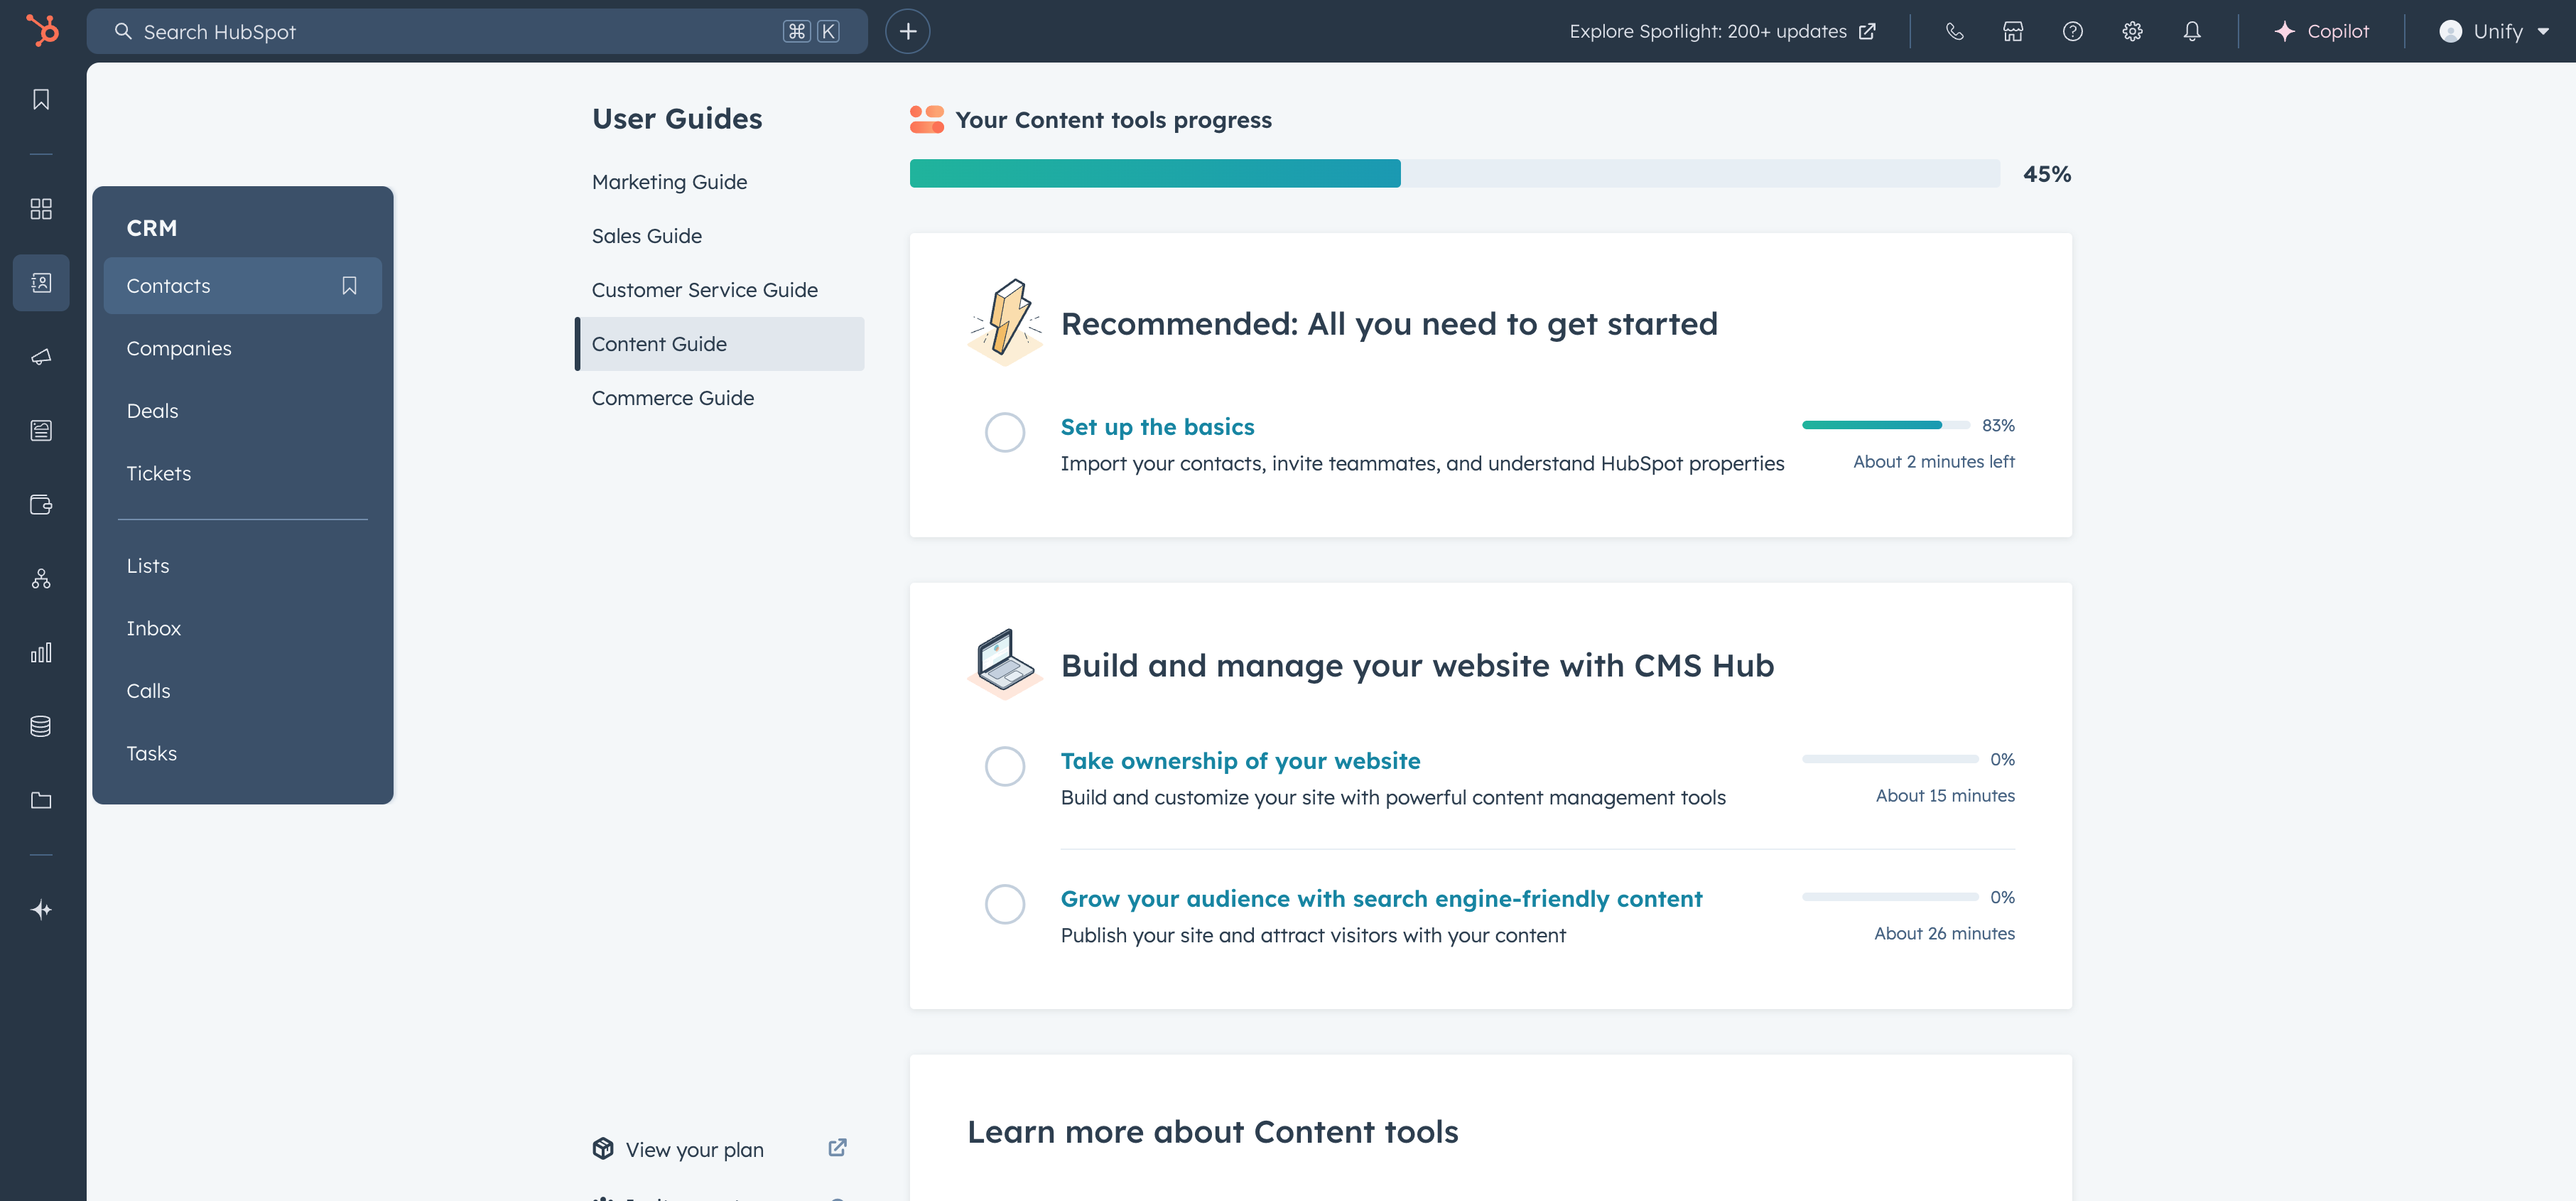Open the plus create-new menu button
The image size is (2576, 1201).
coord(907,31)
